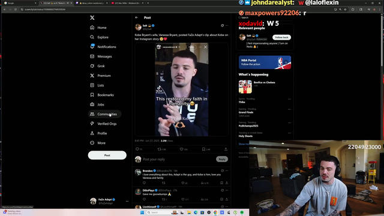Click Follow back for Salt

[x=281, y=37]
